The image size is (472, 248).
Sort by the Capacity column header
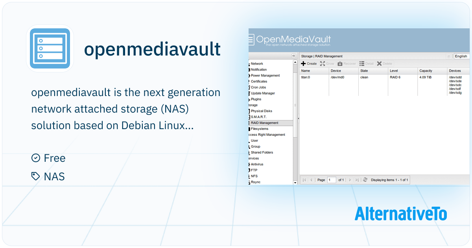pos(432,71)
